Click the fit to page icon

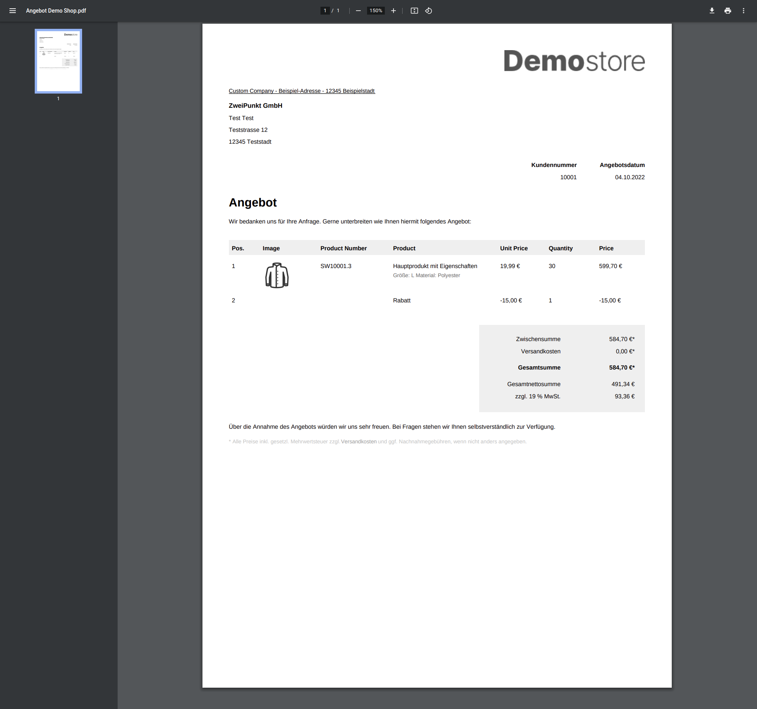(414, 11)
